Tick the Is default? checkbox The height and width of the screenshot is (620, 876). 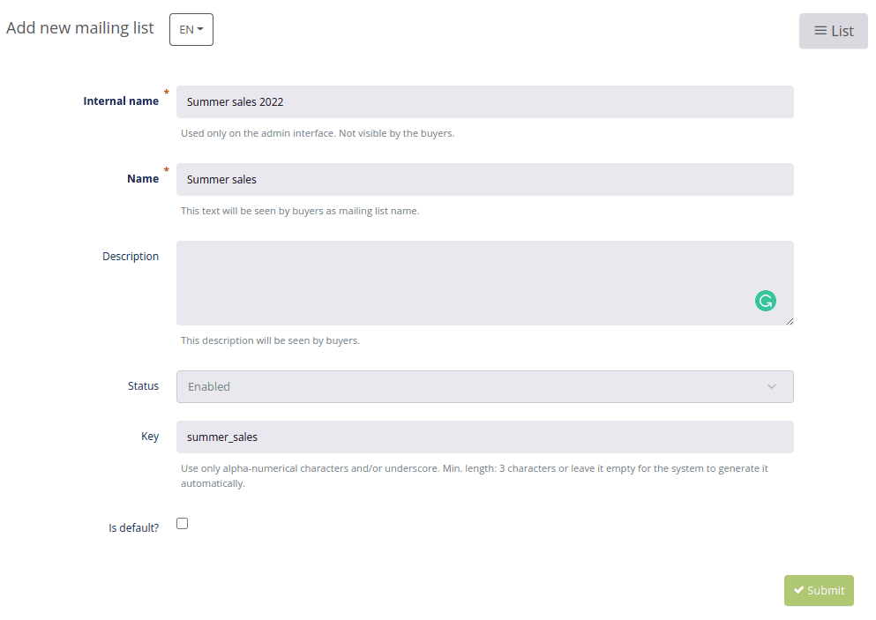pyautogui.click(x=182, y=523)
